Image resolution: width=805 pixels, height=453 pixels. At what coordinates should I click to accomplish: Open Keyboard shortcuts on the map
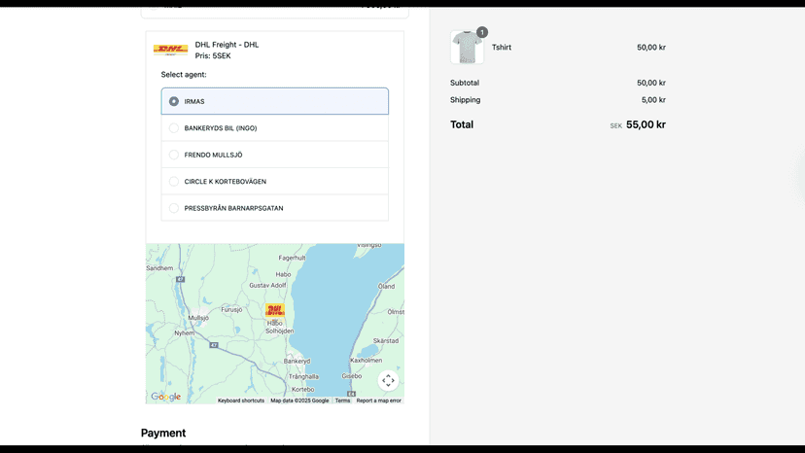point(241,401)
